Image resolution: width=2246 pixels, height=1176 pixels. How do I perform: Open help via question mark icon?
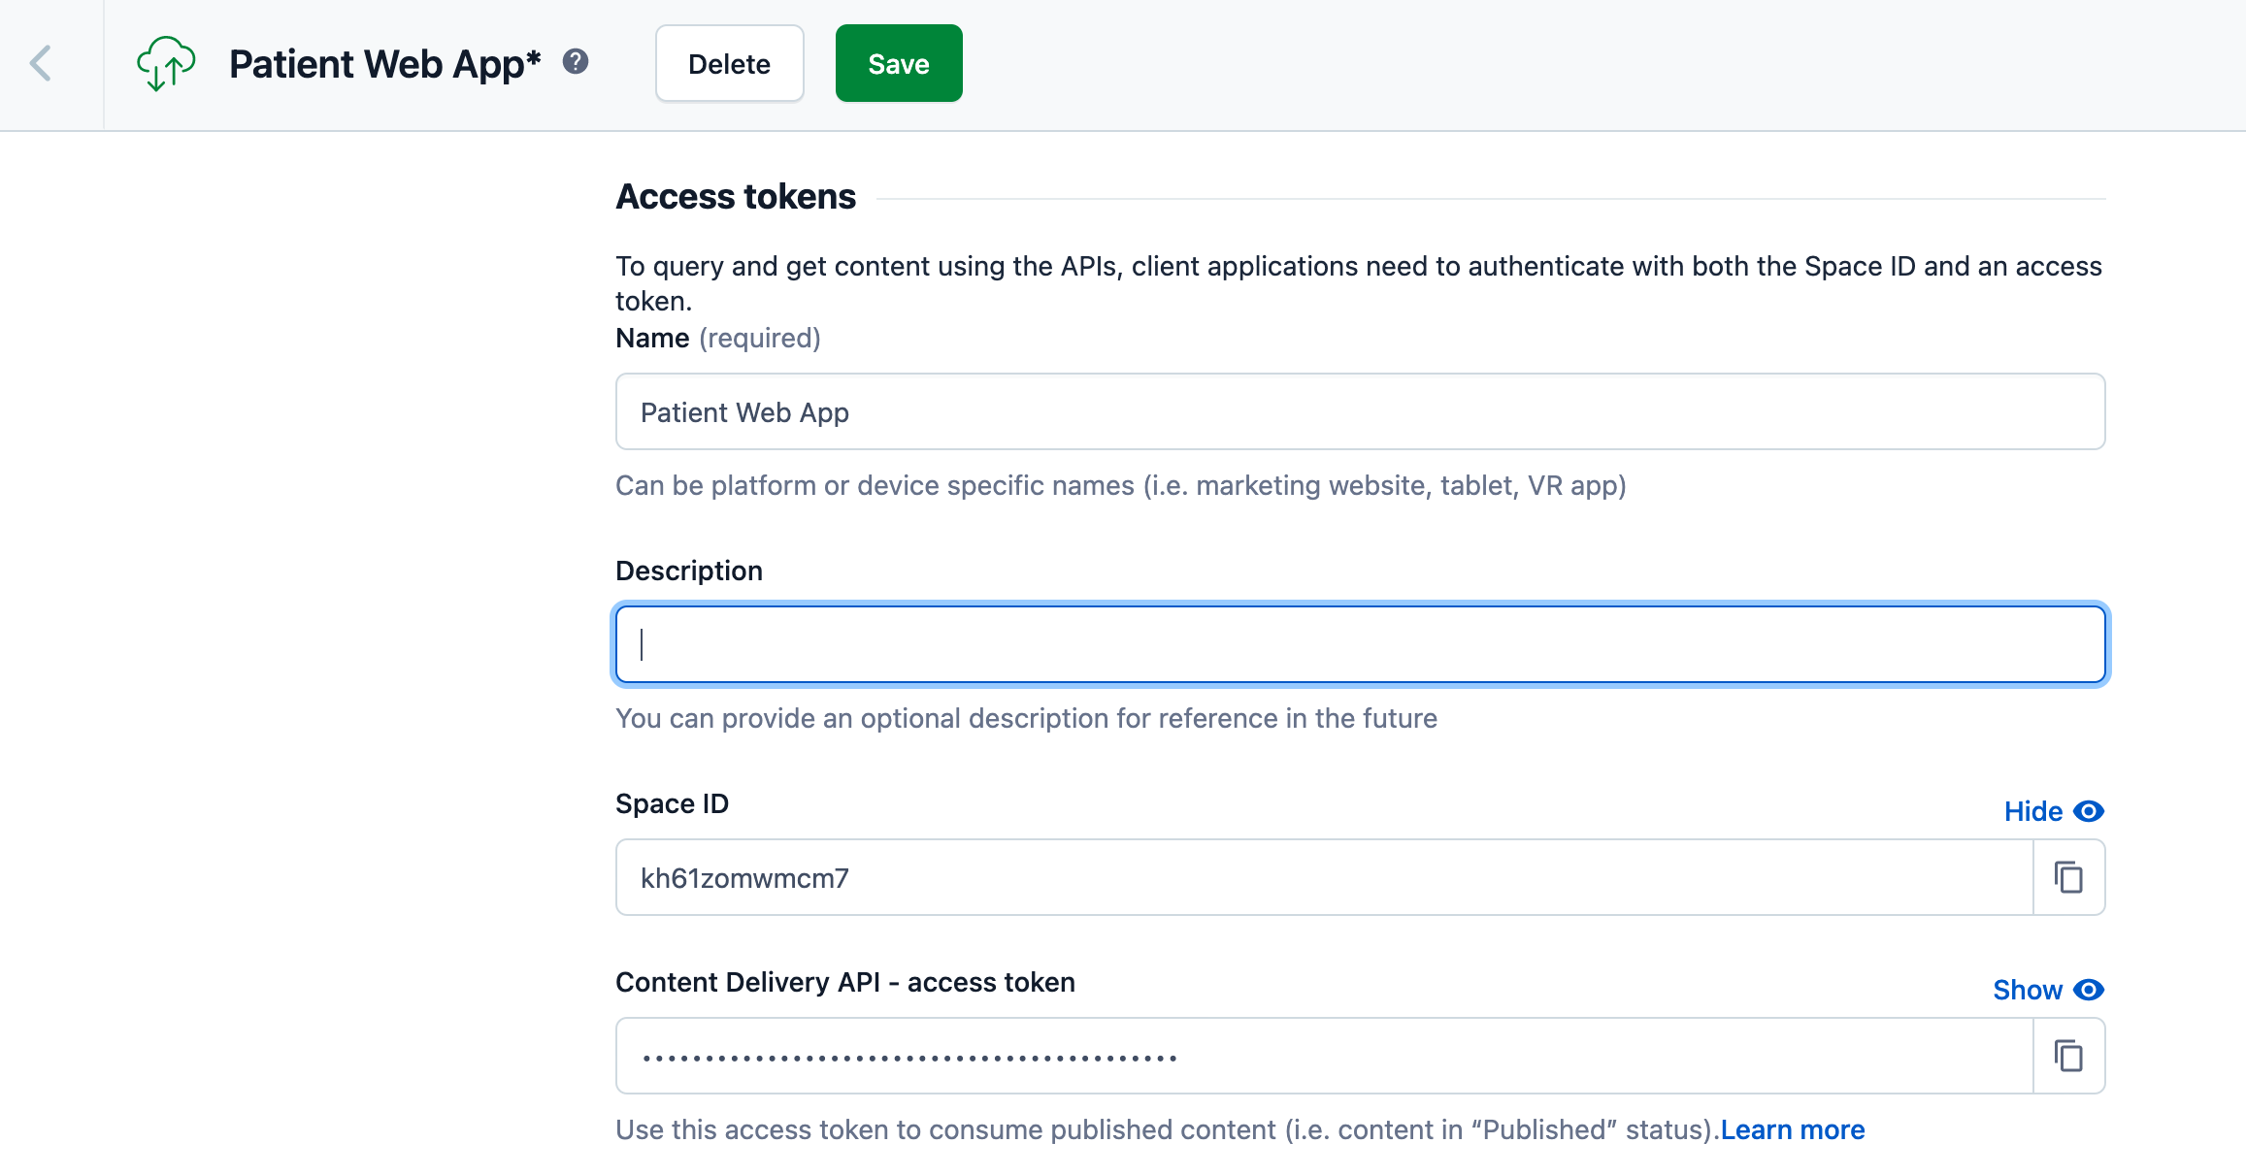coord(576,62)
